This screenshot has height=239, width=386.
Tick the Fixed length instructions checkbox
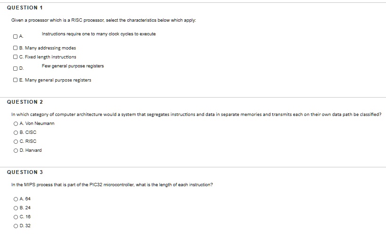pyautogui.click(x=15, y=57)
